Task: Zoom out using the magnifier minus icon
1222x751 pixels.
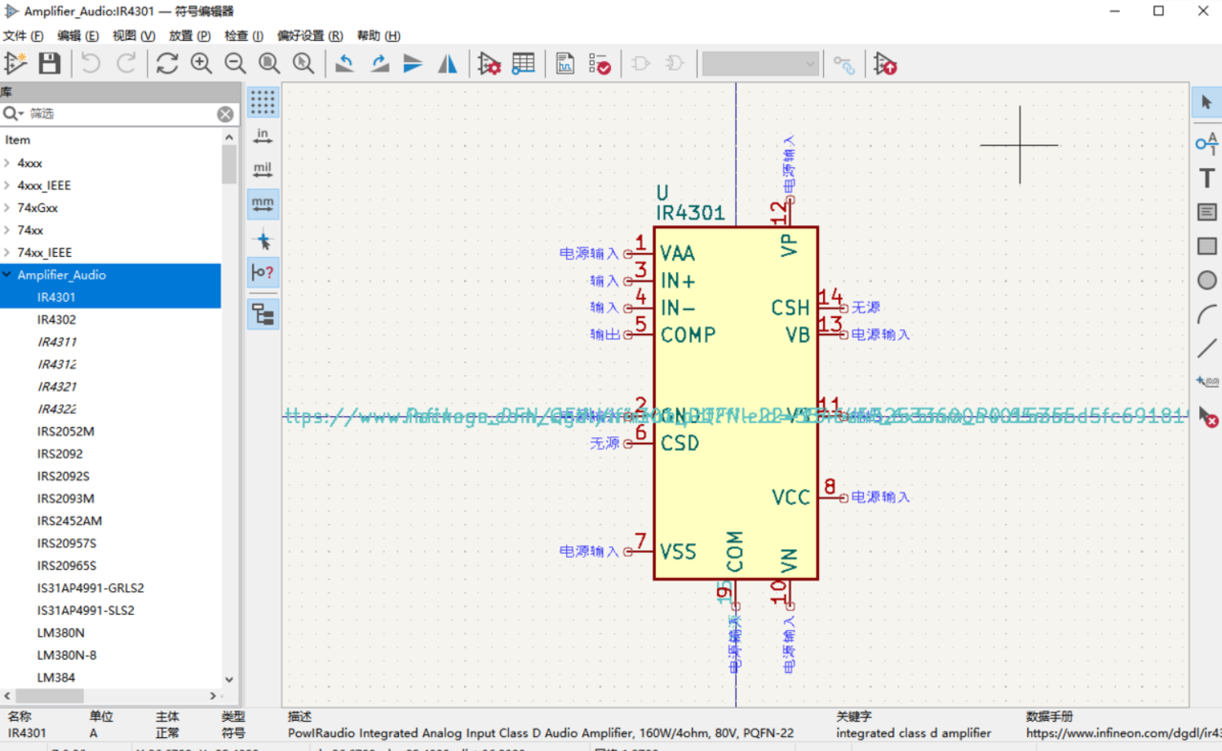Action: 236,64
